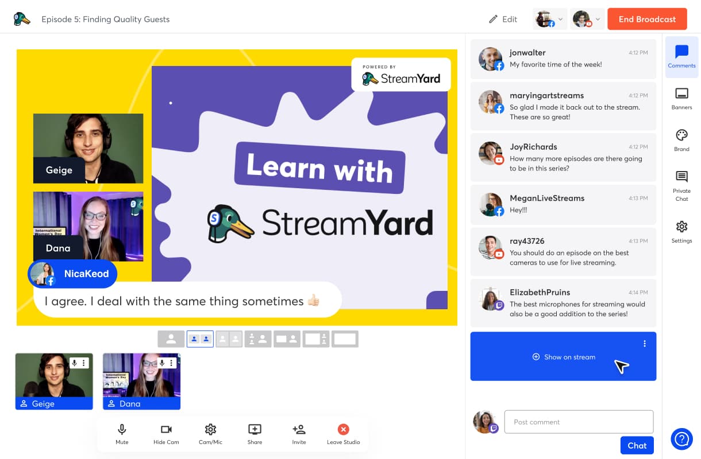This screenshot has height=459, width=701.
Task: Click the Edit label in the header
Action: [x=510, y=19]
